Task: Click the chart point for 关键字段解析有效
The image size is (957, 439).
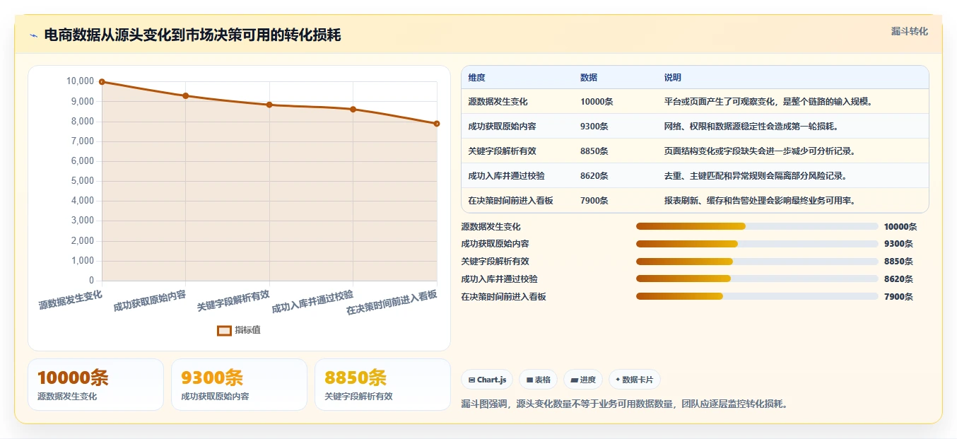Action: pyautogui.click(x=269, y=105)
